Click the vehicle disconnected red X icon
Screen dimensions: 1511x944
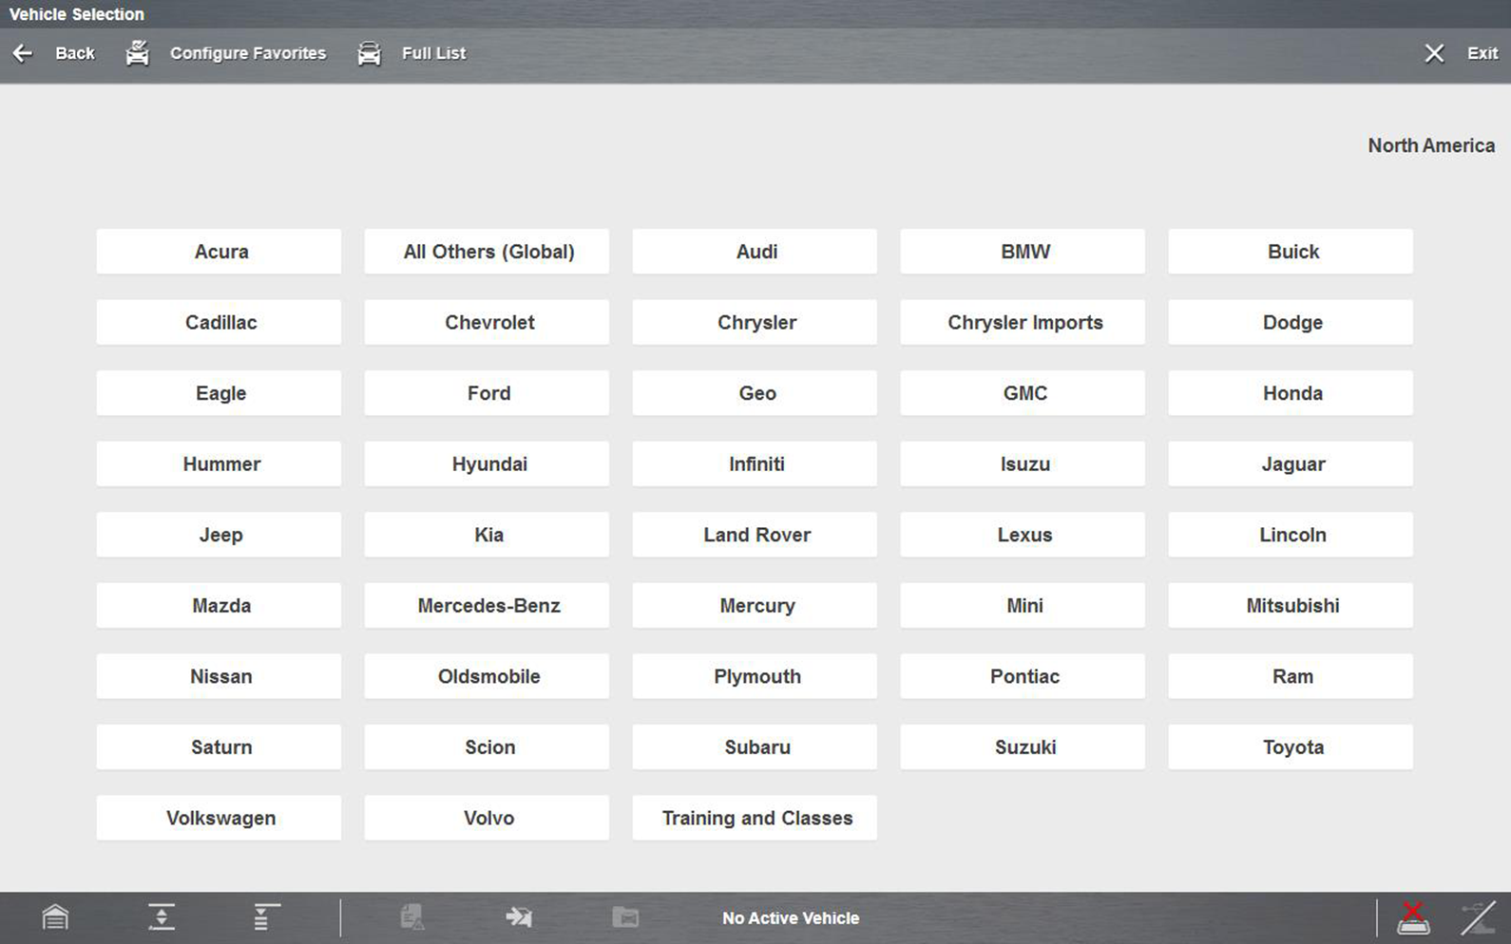pyautogui.click(x=1413, y=917)
